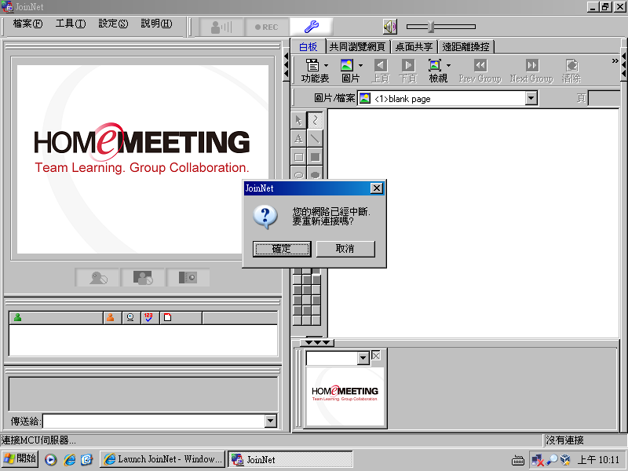Open the 檔案(F) menu
The height and width of the screenshot is (471, 628).
point(27,24)
